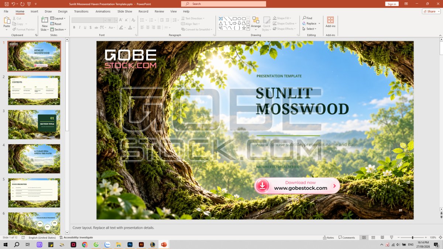
Task: Open the Arrange tool
Action: point(256,23)
